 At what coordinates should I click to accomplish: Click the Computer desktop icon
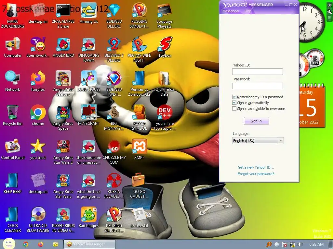click(x=13, y=47)
